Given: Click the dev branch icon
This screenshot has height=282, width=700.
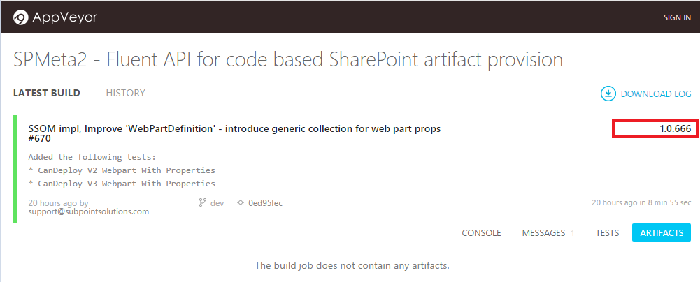Looking at the screenshot, I should [202, 202].
